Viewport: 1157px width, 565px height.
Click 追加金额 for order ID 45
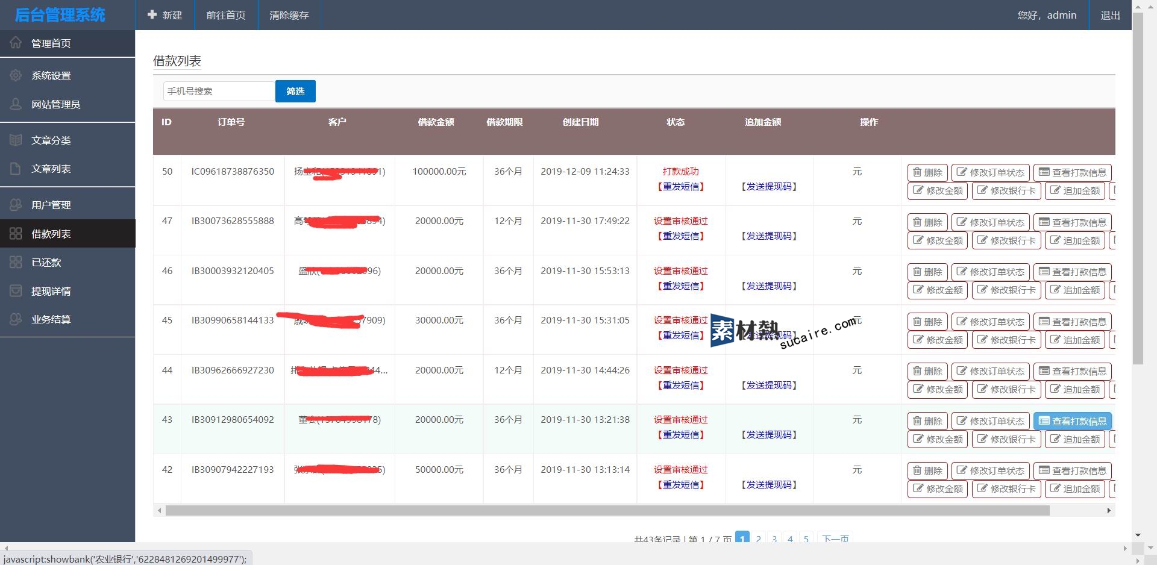click(x=1075, y=340)
